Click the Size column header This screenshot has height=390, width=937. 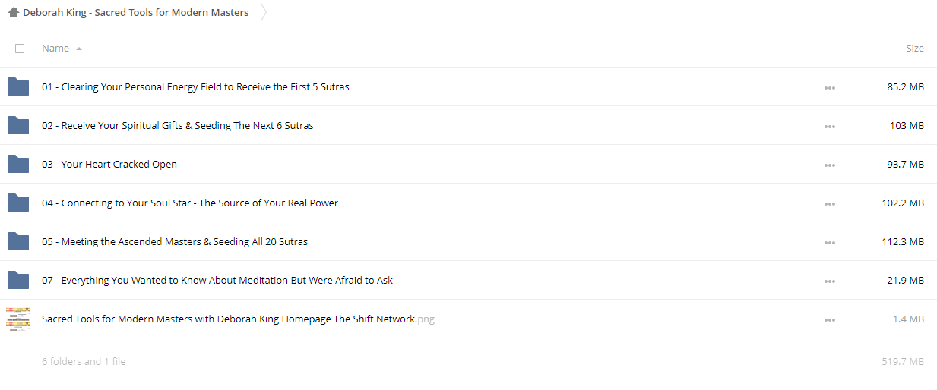915,48
